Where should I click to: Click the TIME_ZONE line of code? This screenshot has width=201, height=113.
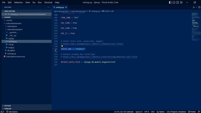[x=70, y=18]
